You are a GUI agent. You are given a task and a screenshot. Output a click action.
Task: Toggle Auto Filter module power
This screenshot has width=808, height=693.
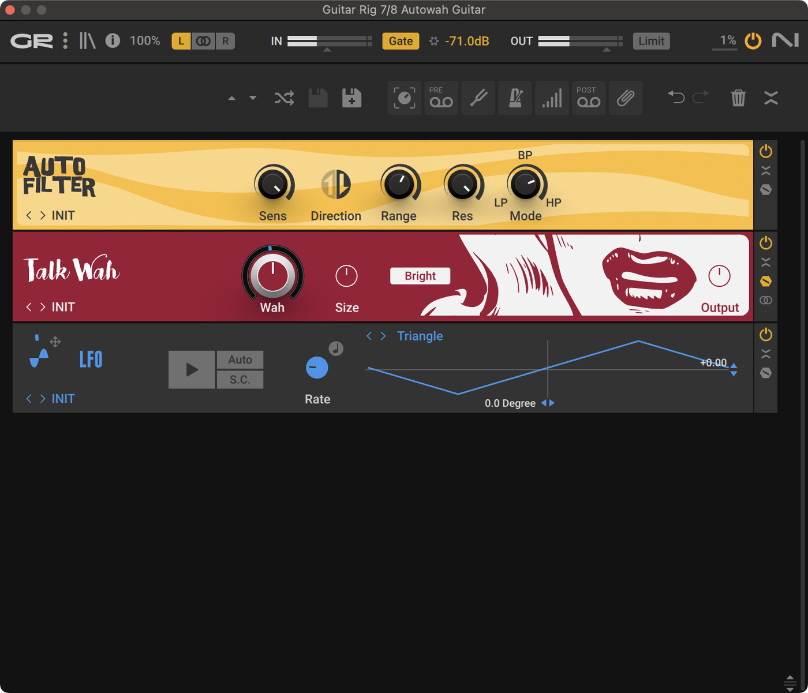pos(766,151)
